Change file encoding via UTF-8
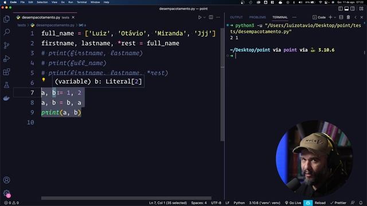The image size is (367, 206). point(216,203)
